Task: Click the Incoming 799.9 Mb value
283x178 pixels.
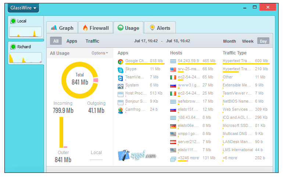Action: pos(63,110)
